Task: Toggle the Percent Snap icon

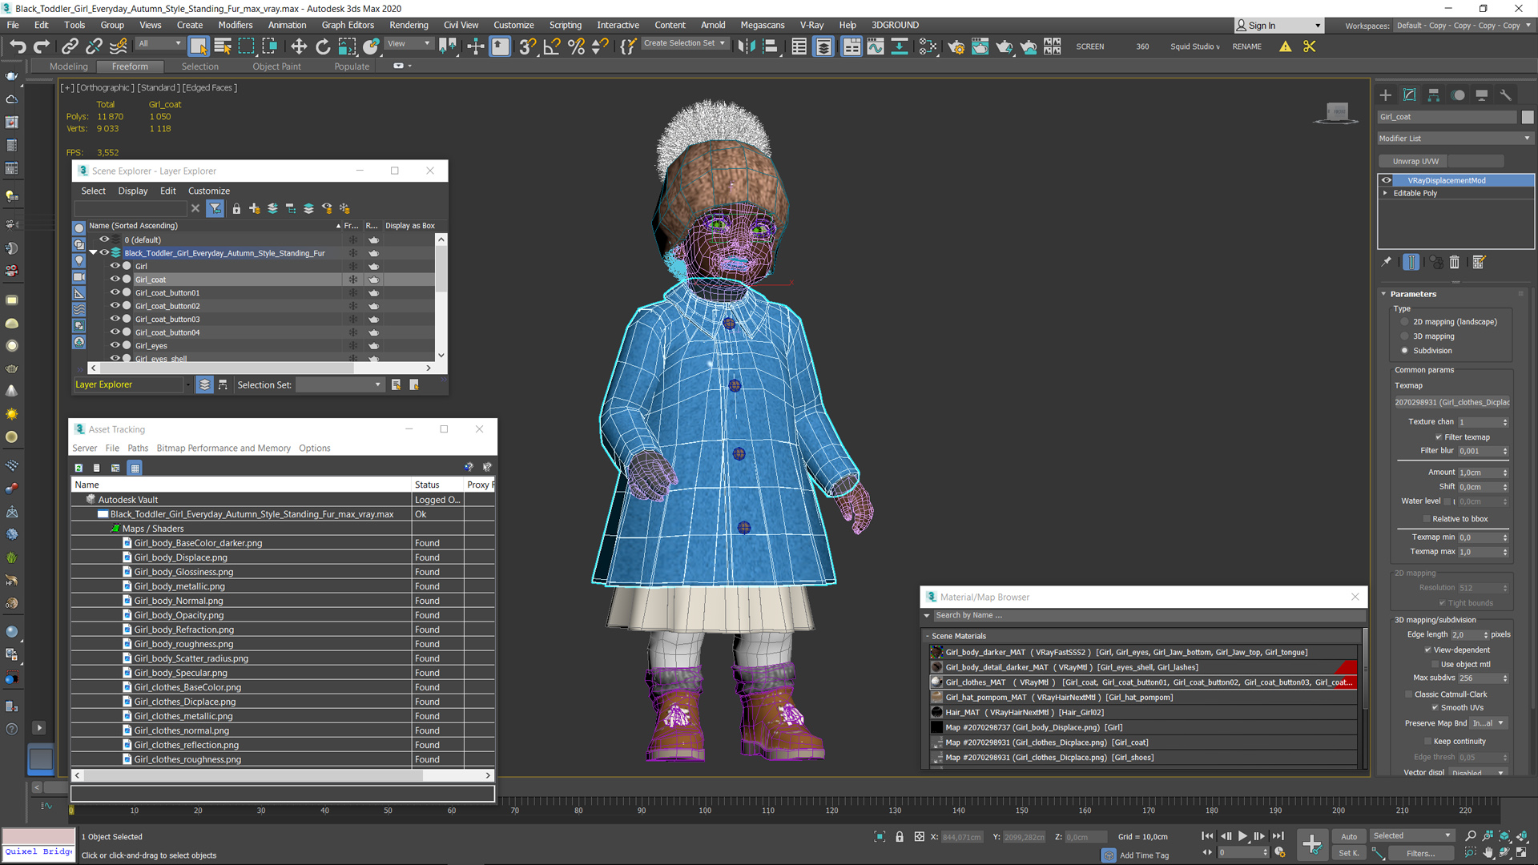Action: (576, 46)
